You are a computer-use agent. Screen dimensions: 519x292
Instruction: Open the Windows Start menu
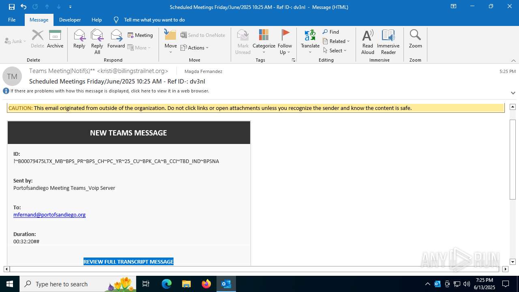point(10,284)
